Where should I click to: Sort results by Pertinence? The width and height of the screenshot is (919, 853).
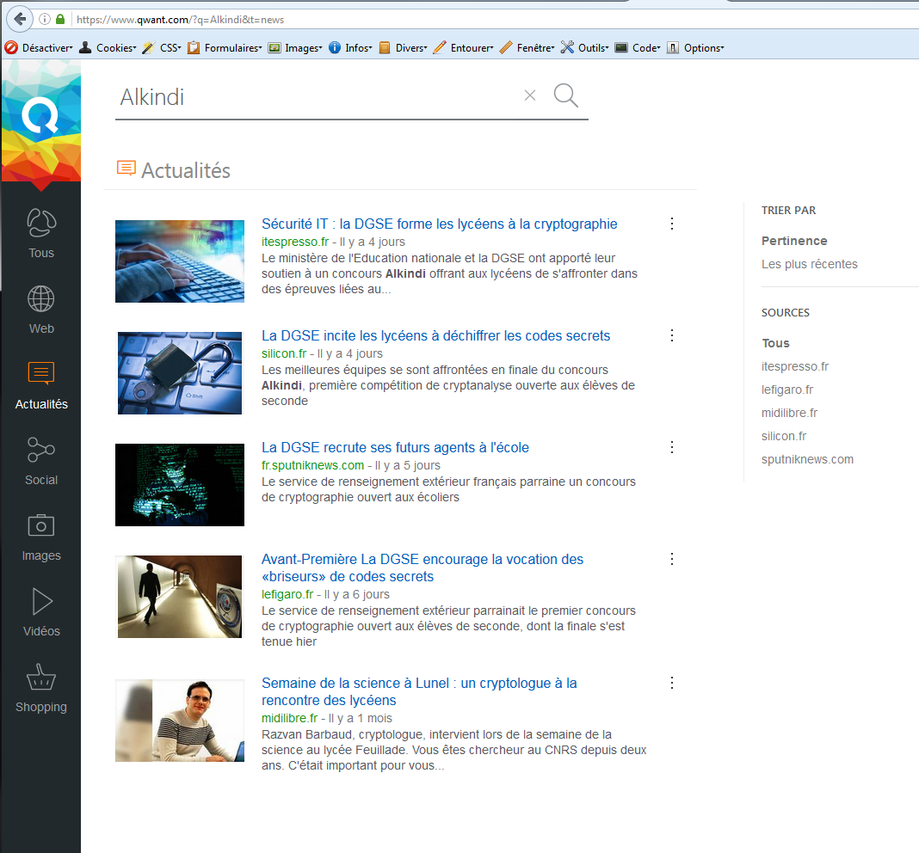pos(794,241)
